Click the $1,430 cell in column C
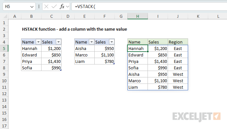This screenshot has width=227, height=129. pos(51,62)
